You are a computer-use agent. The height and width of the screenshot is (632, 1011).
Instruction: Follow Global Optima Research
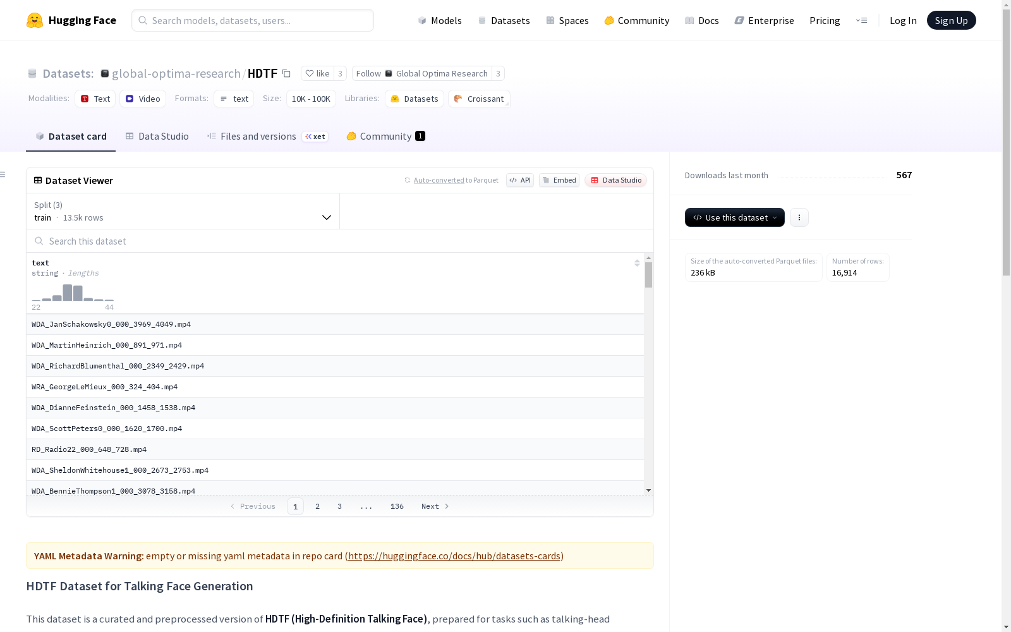(422, 73)
